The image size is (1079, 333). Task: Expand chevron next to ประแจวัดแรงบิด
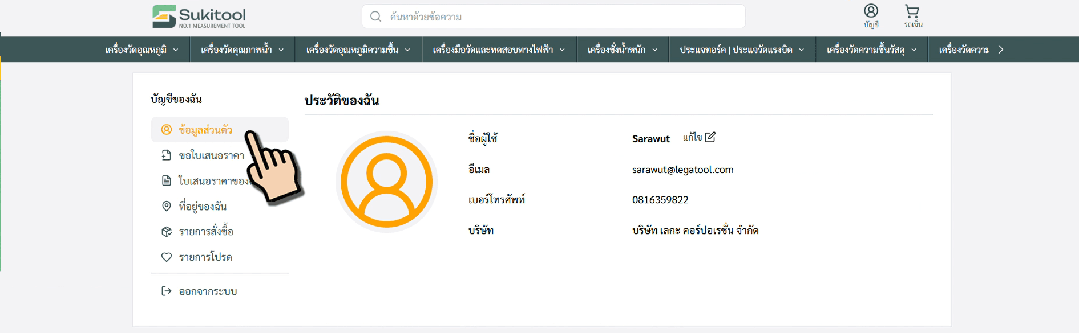pyautogui.click(x=802, y=50)
